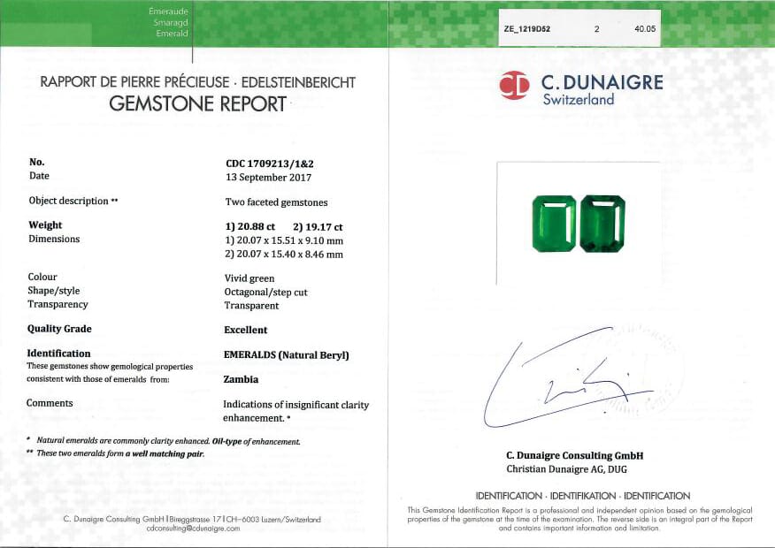
Task: Select report number CDC 1709213/1&2
Action: pos(269,164)
